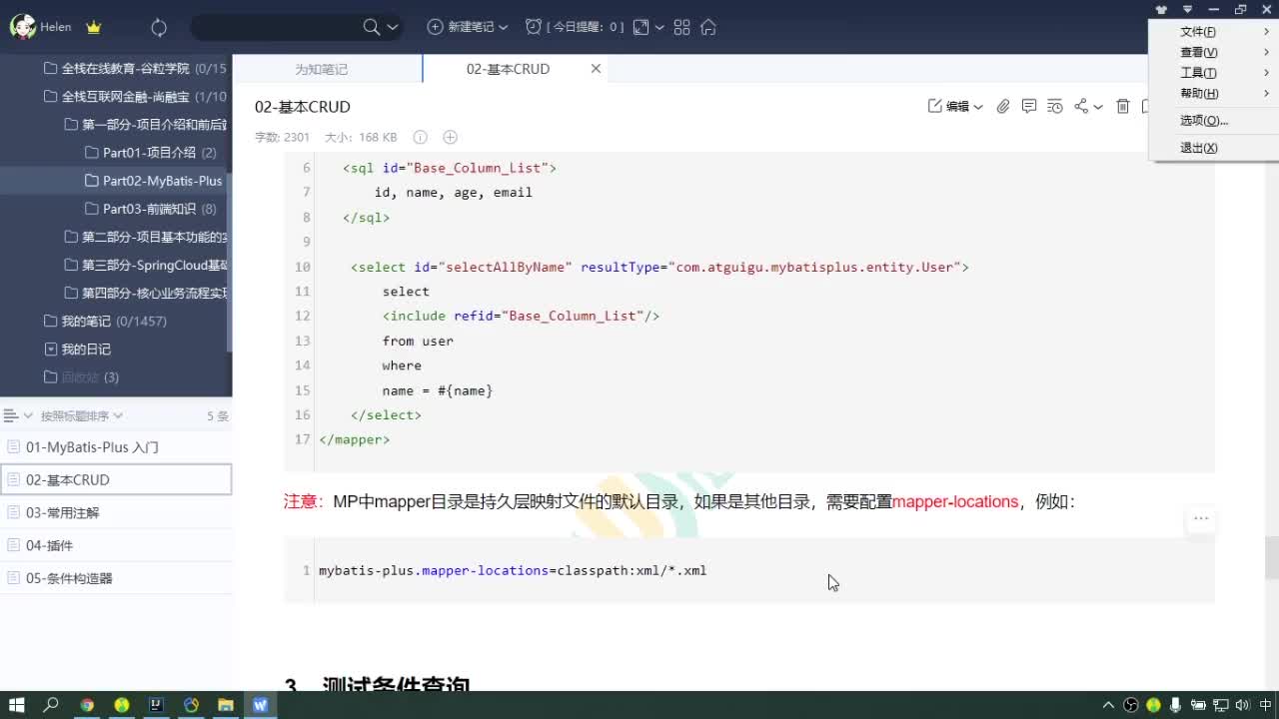Open File Explorer from the taskbar
The height and width of the screenshot is (719, 1279).
226,705
